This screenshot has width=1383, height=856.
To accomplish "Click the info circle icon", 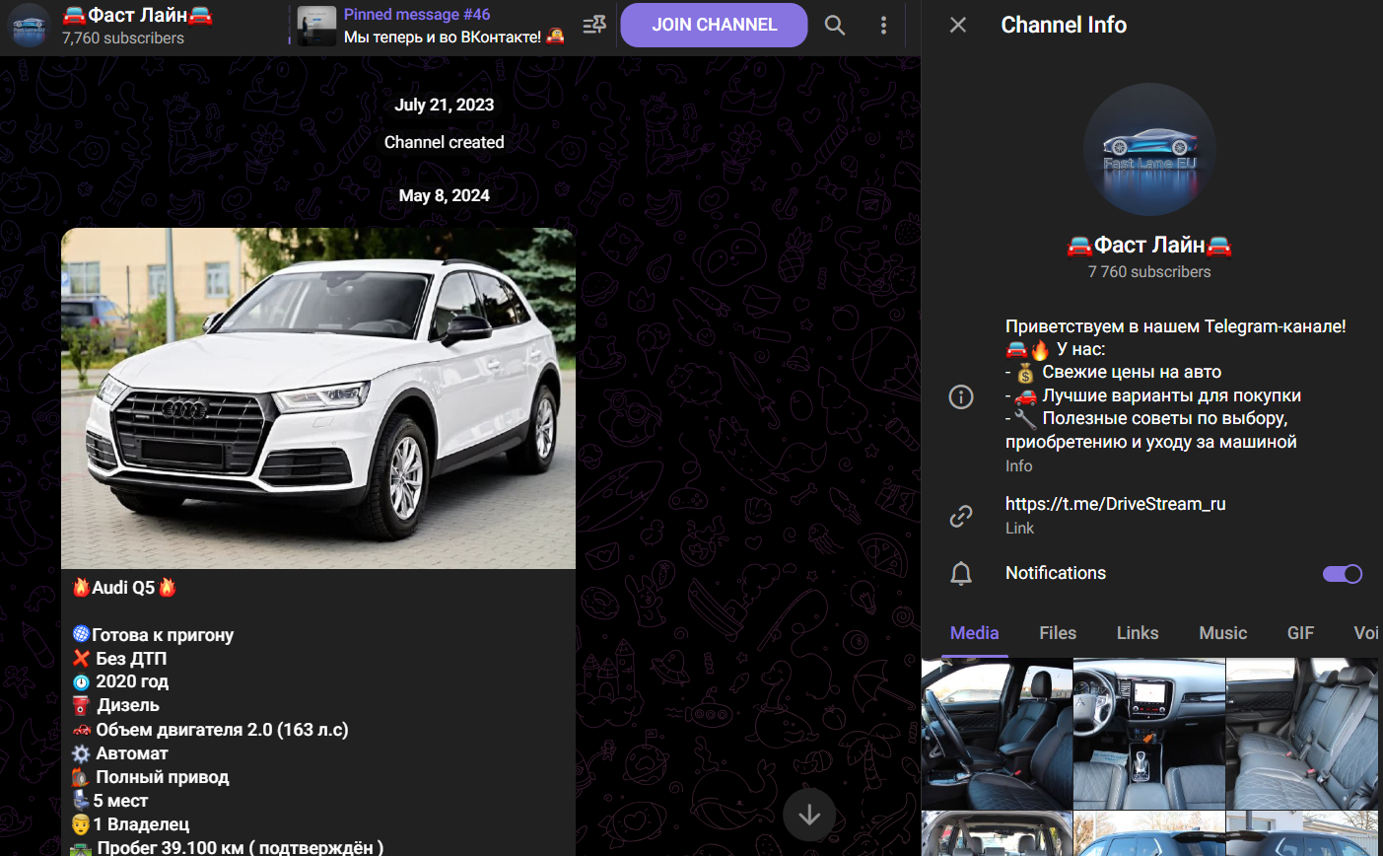I will pyautogui.click(x=961, y=396).
